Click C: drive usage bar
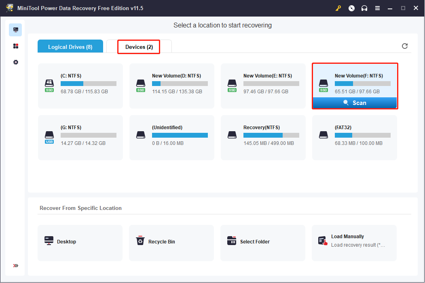The image size is (425, 283). pyautogui.click(x=89, y=84)
